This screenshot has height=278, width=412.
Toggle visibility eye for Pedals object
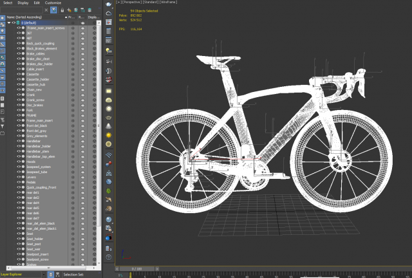pyautogui.click(x=19, y=182)
